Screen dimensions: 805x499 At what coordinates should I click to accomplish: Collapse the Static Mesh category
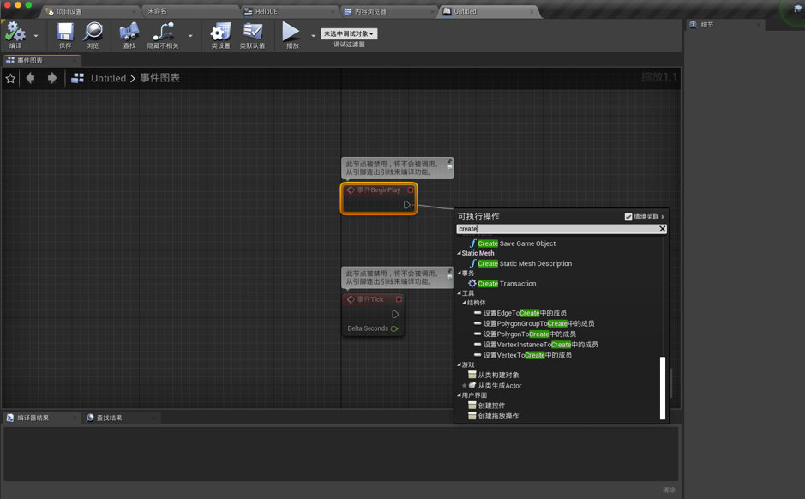(459, 253)
